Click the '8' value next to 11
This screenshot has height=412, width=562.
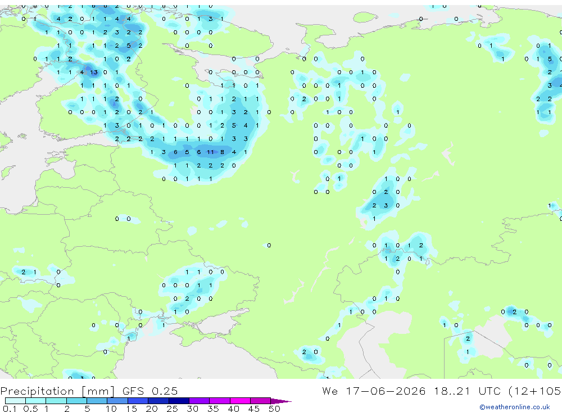pos(222,152)
